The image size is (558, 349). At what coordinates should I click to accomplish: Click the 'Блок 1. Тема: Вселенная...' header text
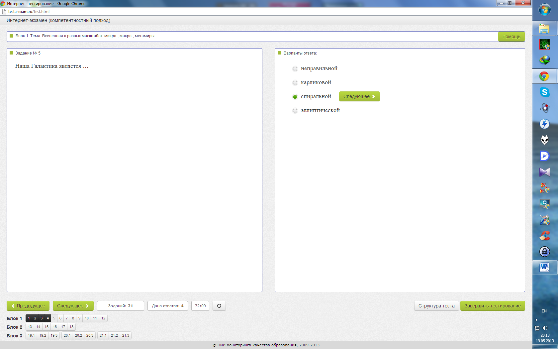click(85, 36)
